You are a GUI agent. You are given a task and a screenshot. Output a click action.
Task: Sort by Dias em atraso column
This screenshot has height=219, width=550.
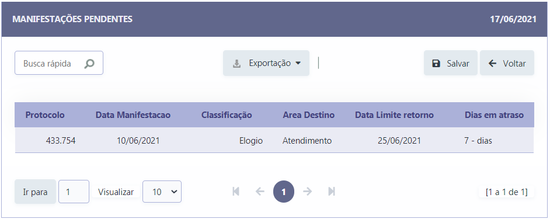[494, 115]
